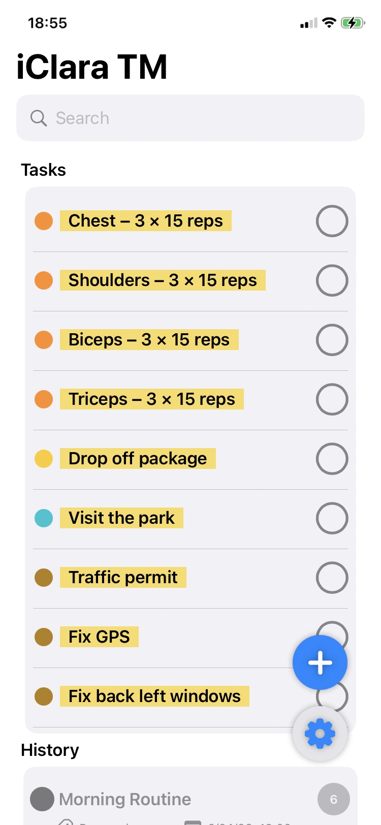Image resolution: width=381 pixels, height=825 pixels.
Task: Click the yellow dot beside Drop off package
Action: pyautogui.click(x=44, y=458)
